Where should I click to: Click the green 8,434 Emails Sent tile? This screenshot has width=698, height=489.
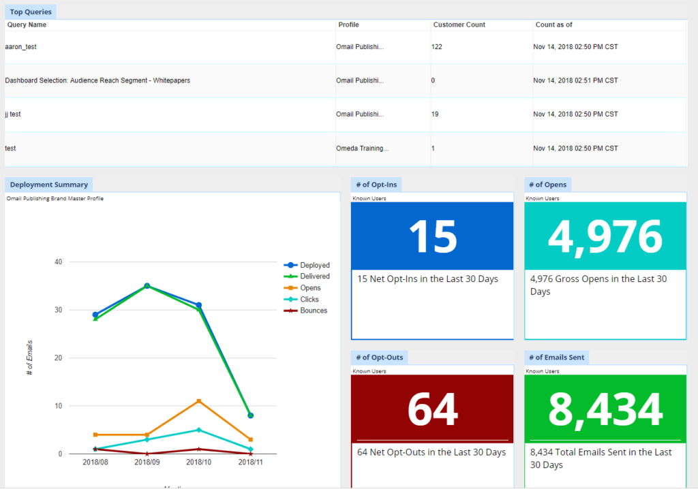point(605,409)
